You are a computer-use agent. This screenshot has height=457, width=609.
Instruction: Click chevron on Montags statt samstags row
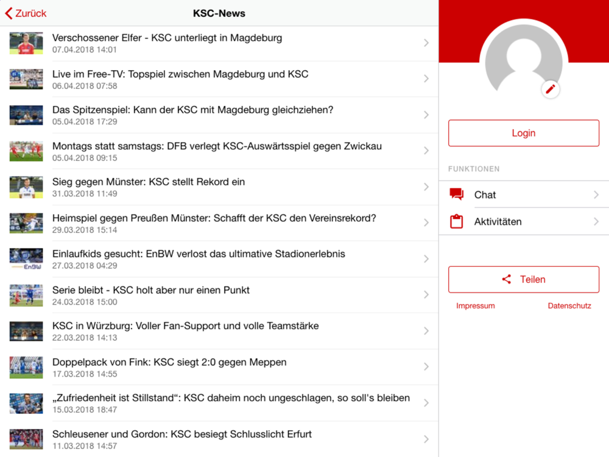[x=426, y=151]
